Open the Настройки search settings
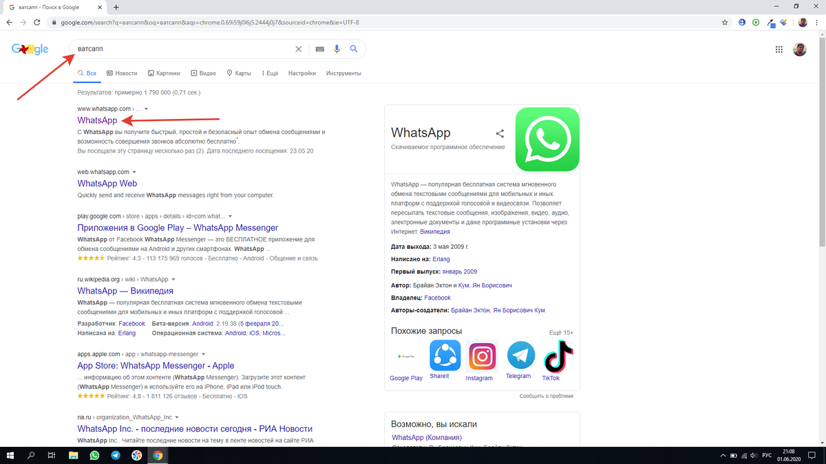The image size is (826, 464). 302,73
